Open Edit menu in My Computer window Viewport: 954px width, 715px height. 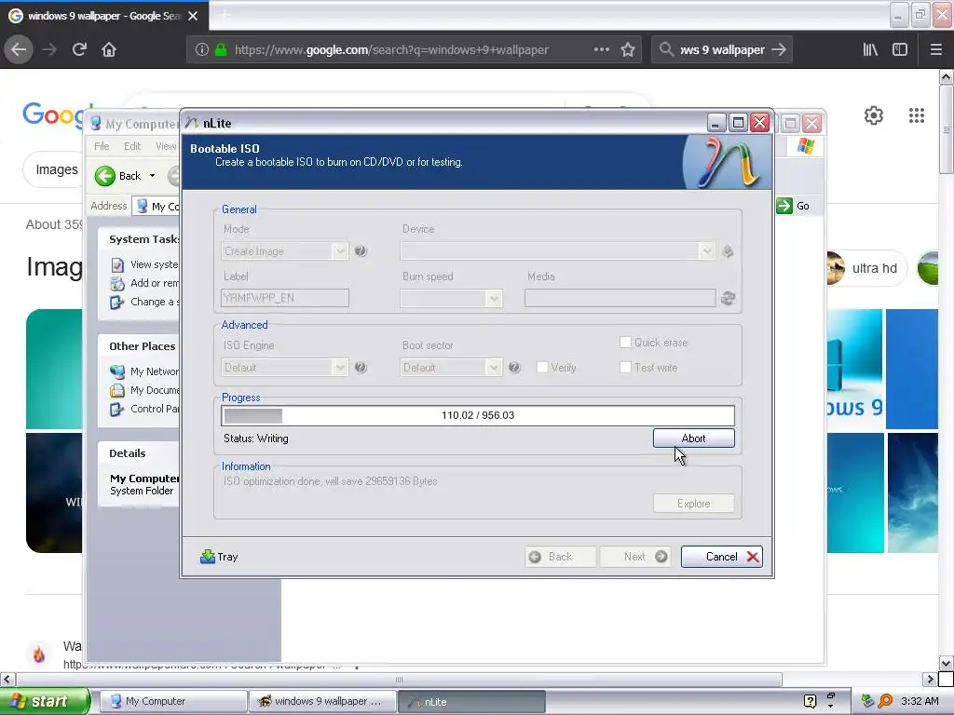coord(132,146)
